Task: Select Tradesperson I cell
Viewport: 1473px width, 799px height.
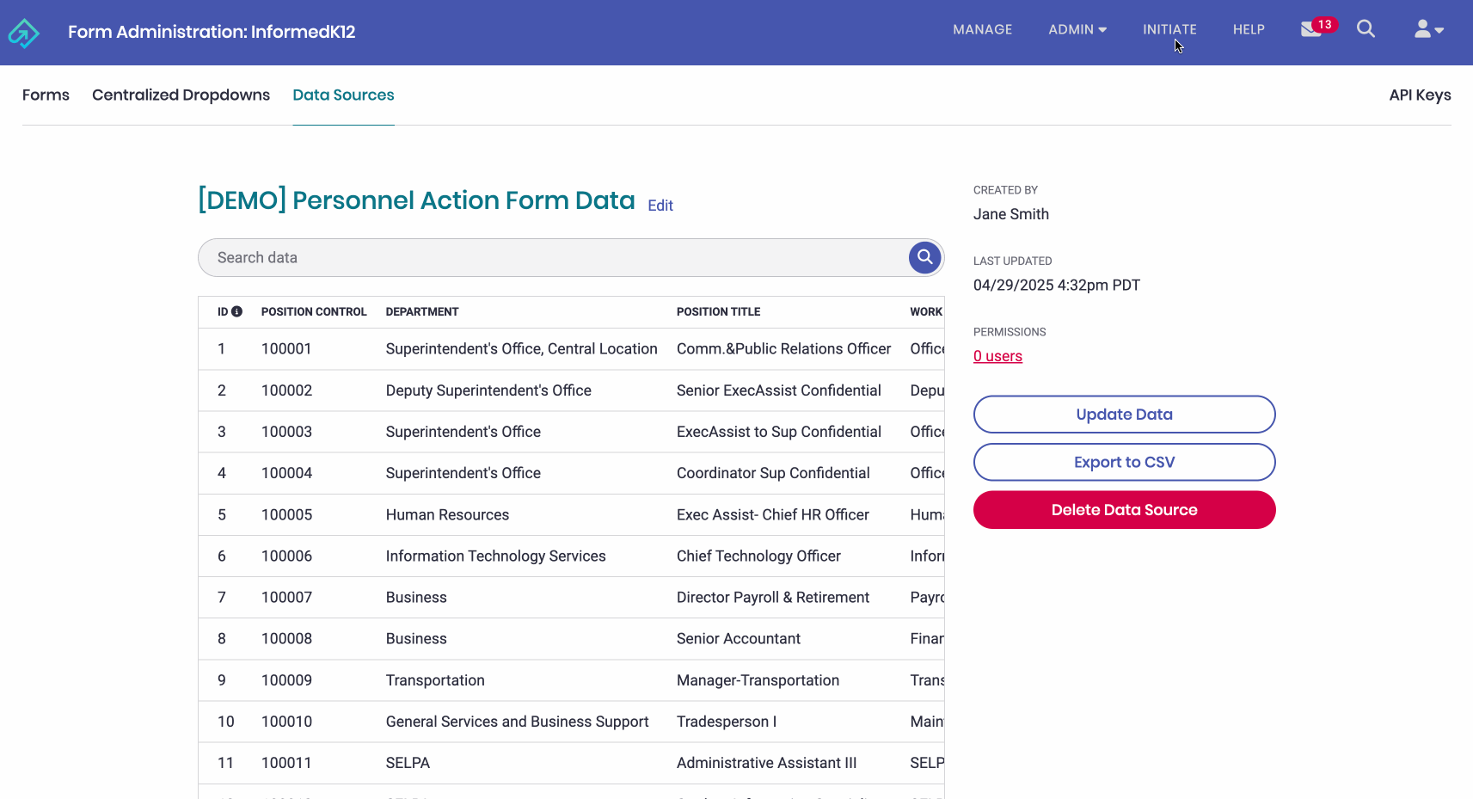Action: tap(726, 722)
